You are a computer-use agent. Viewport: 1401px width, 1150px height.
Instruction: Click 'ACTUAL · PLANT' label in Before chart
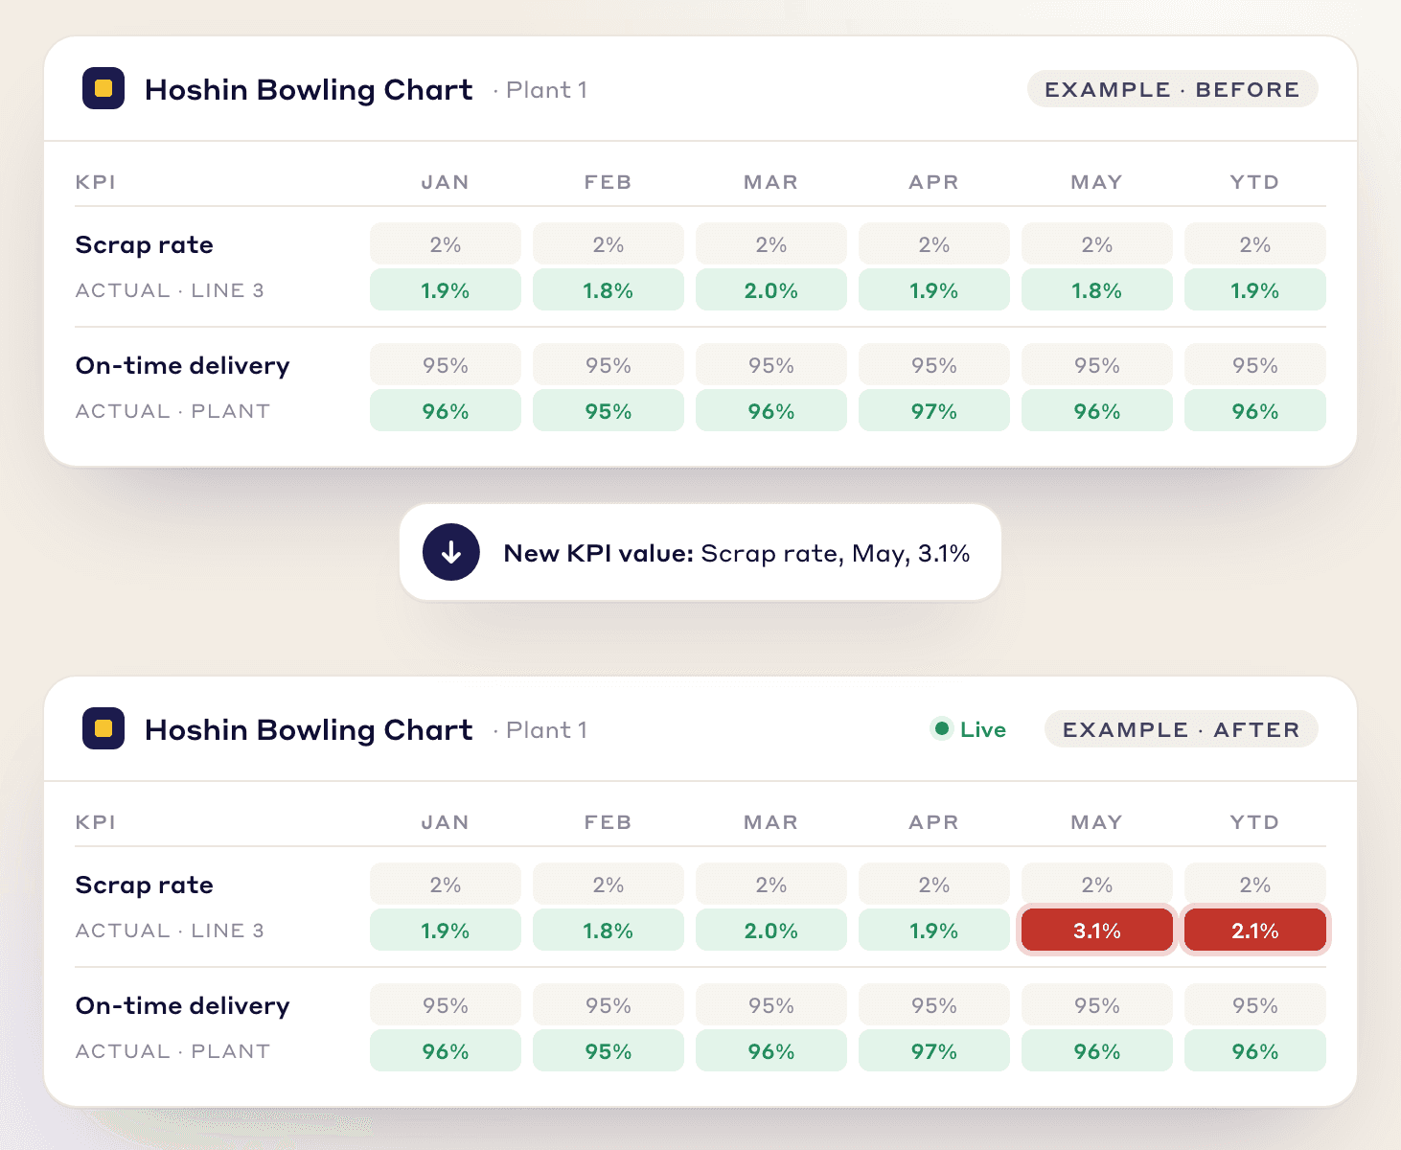point(173,411)
